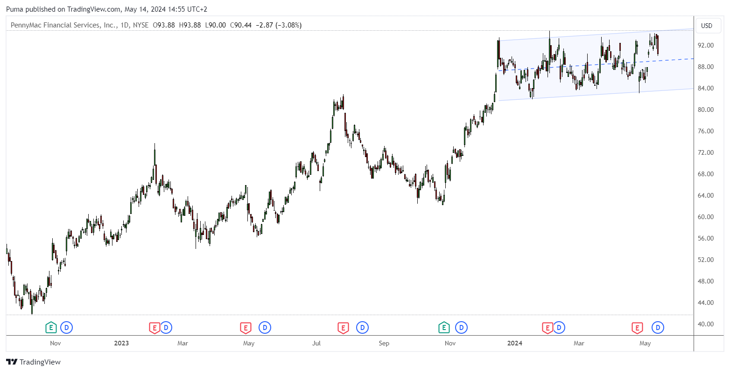The width and height of the screenshot is (730, 372).
Task: Click the red earnings marker right of the 2024 label
Action: click(x=547, y=328)
